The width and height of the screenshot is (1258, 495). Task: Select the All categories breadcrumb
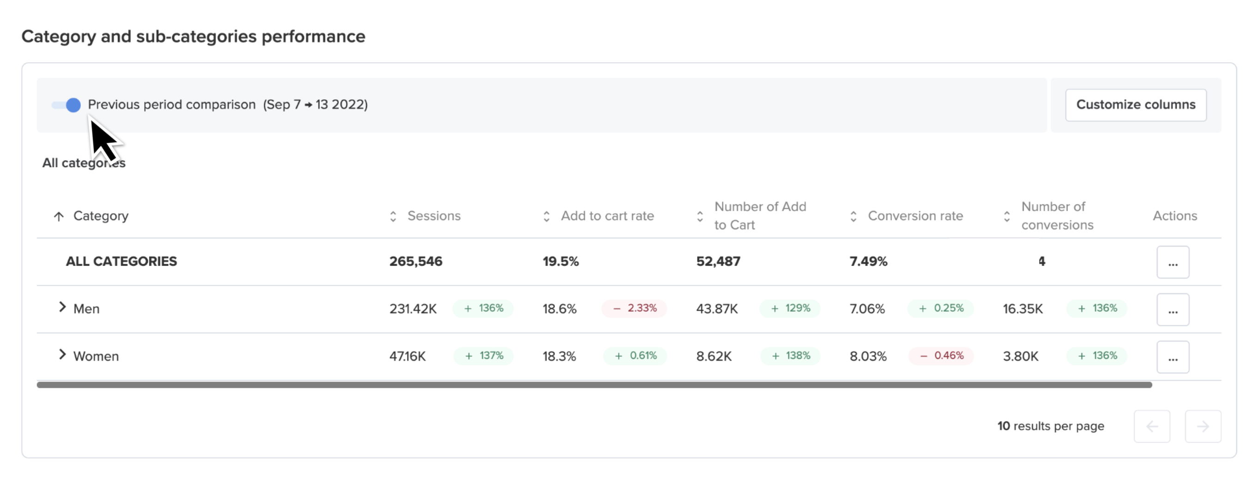coord(84,163)
